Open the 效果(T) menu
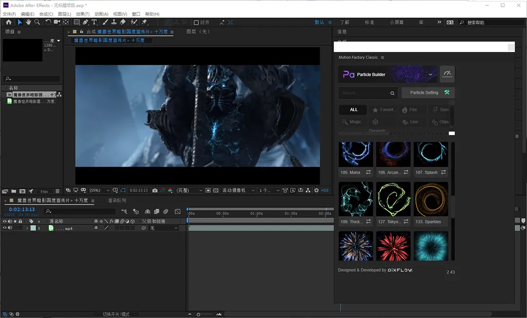Screen dimensions: 527x318 [x=83, y=14]
